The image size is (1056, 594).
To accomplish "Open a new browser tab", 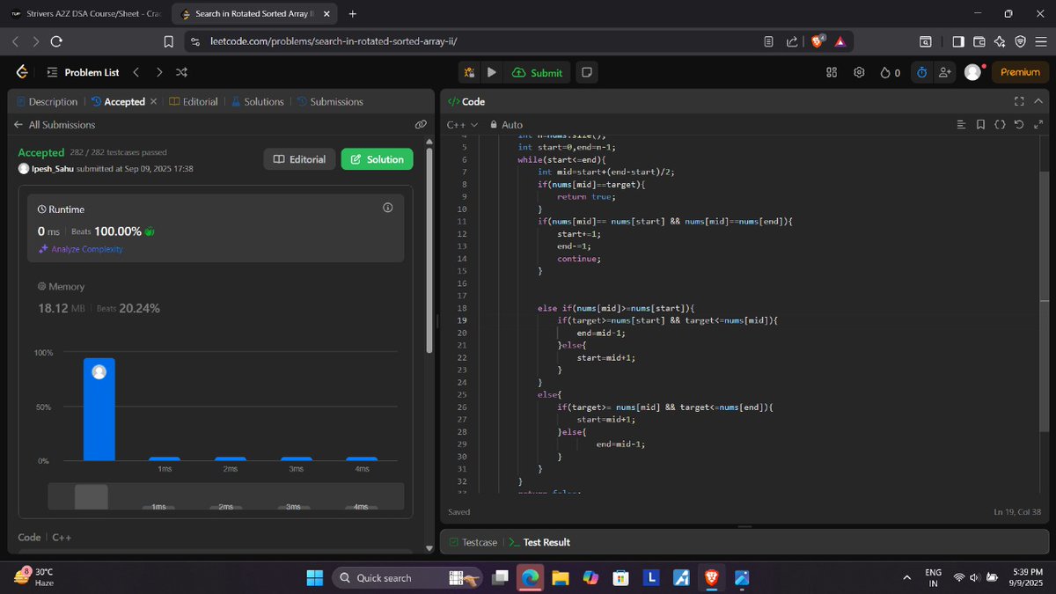I will pyautogui.click(x=353, y=13).
